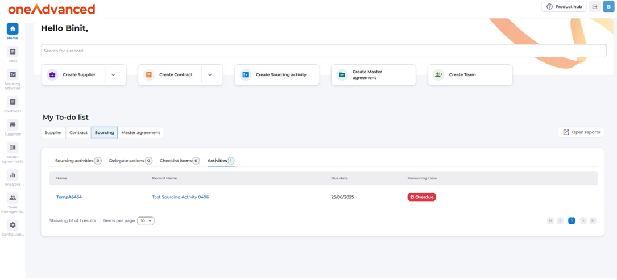Open the user avatar B
The image size is (617, 280).
pyautogui.click(x=608, y=7)
